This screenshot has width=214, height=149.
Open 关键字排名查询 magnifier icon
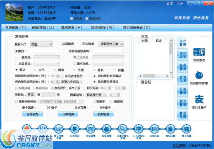tap(122, 129)
